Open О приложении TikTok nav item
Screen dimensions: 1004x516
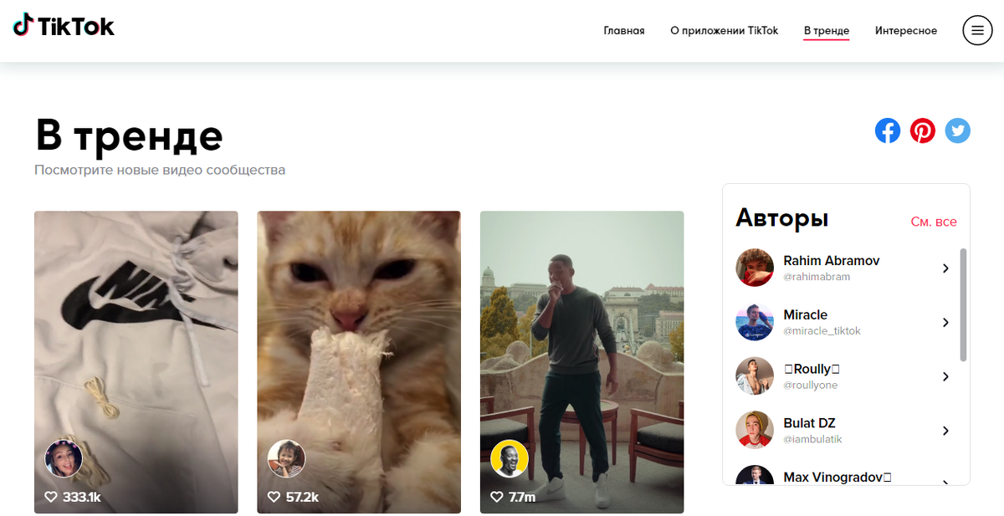point(725,31)
